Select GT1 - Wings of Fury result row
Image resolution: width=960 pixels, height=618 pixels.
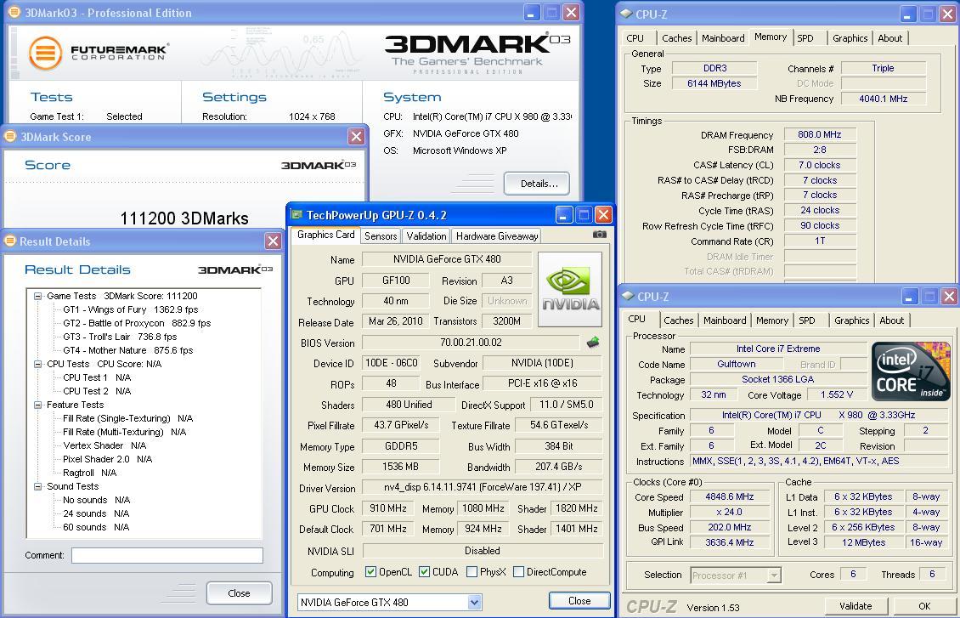click(x=131, y=309)
